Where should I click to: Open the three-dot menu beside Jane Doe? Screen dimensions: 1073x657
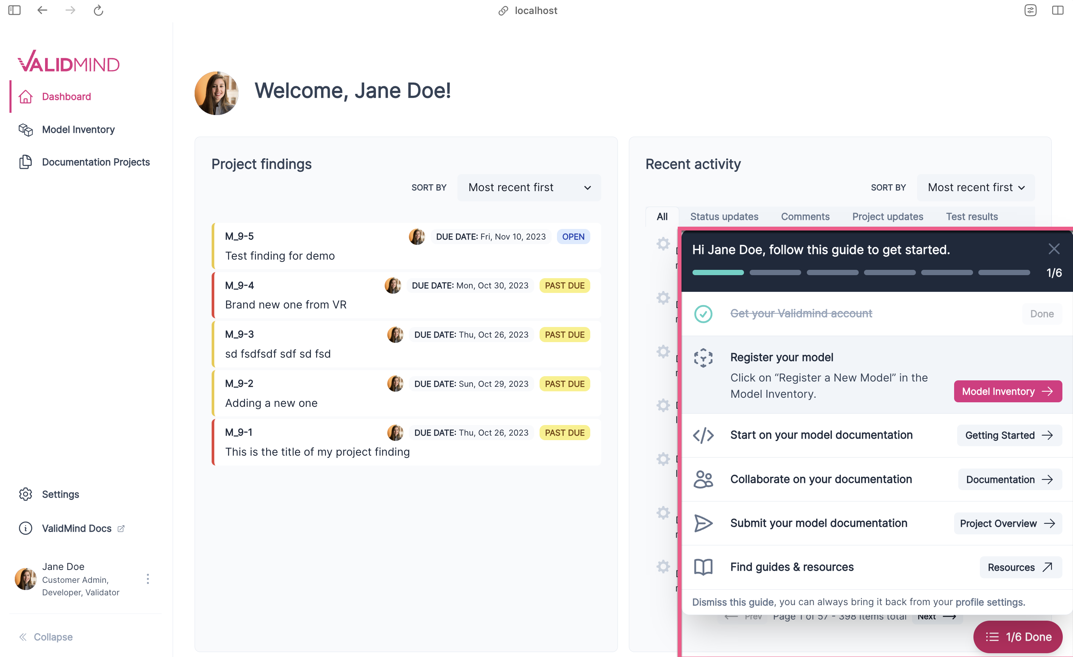click(x=148, y=579)
